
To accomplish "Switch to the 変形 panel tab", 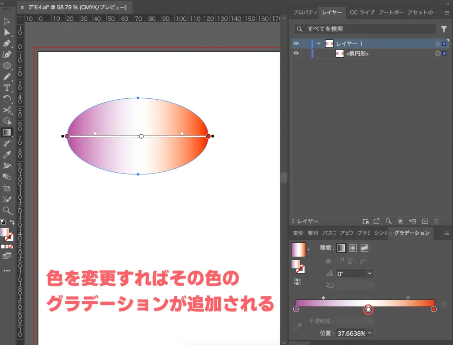I will (x=297, y=233).
